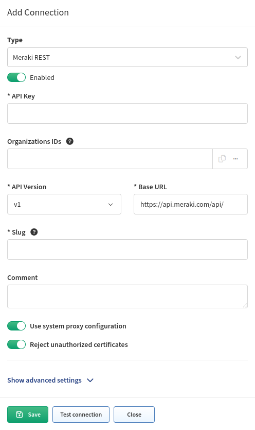This screenshot has width=255, height=430.
Task: Toggle Use system proxy configuration
Action: click(16, 326)
